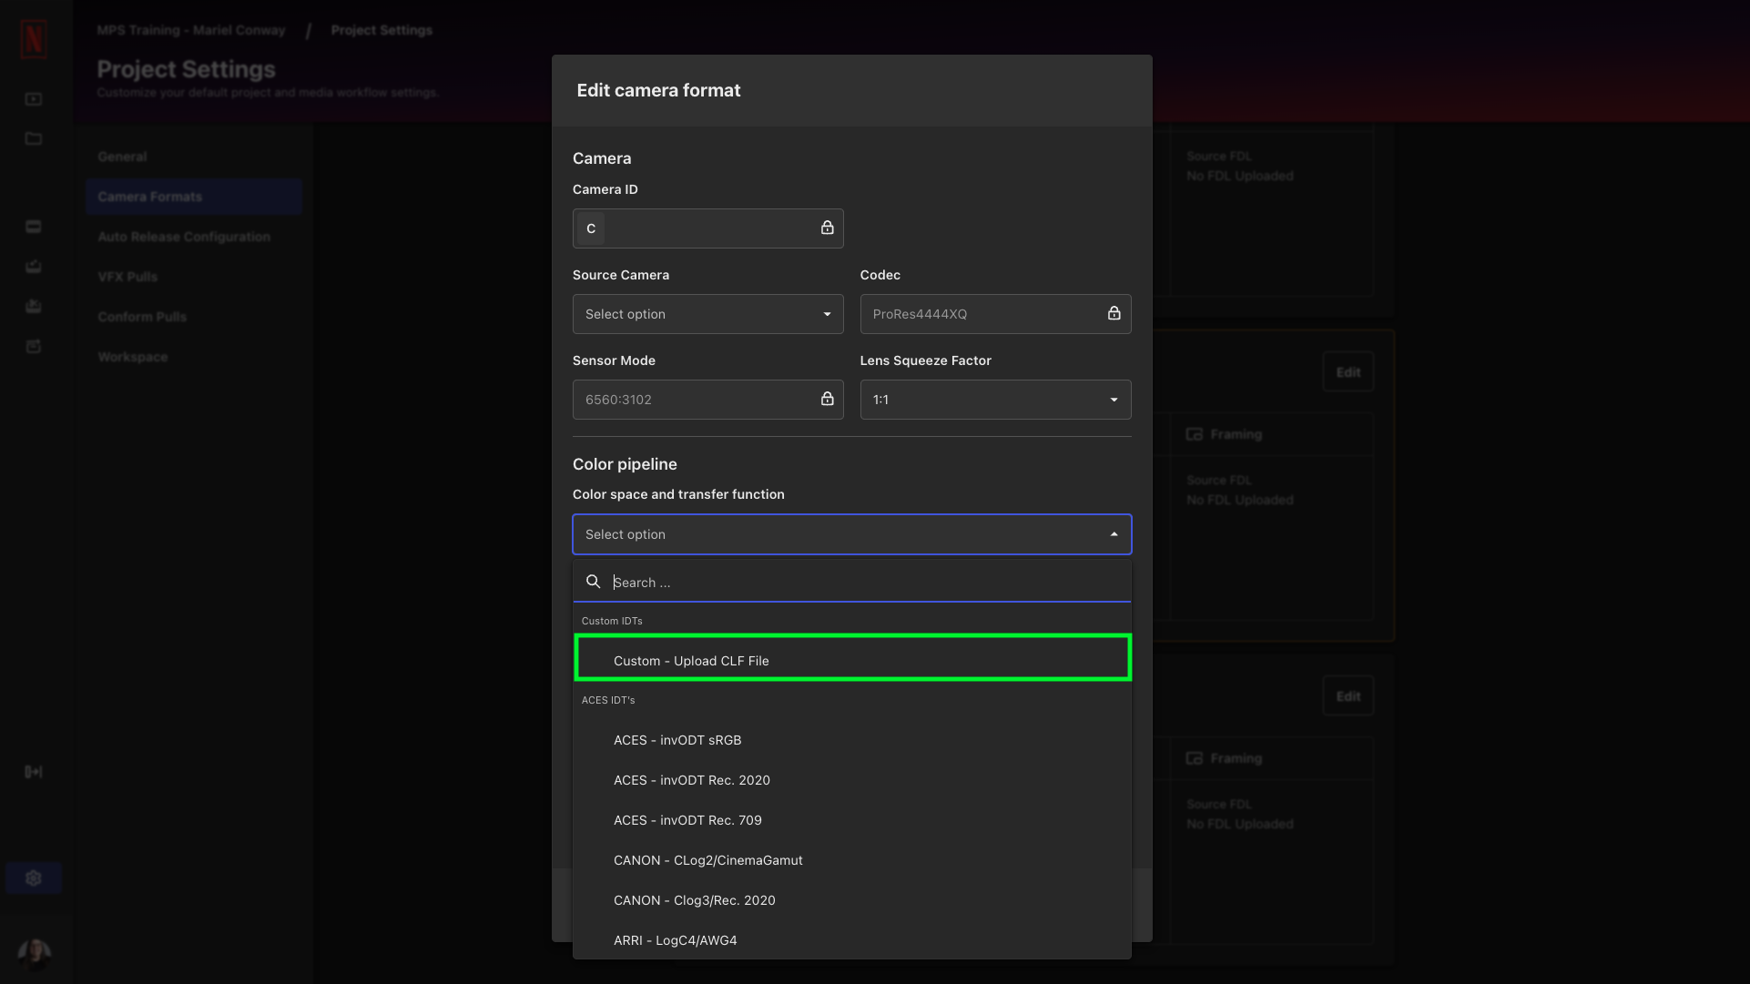
Task: Select ACES - invODT Rec. 2020 option
Action: point(851,780)
